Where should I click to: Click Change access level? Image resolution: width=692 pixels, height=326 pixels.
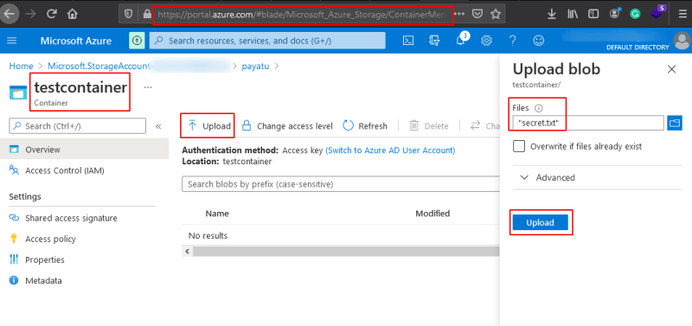pyautogui.click(x=287, y=126)
